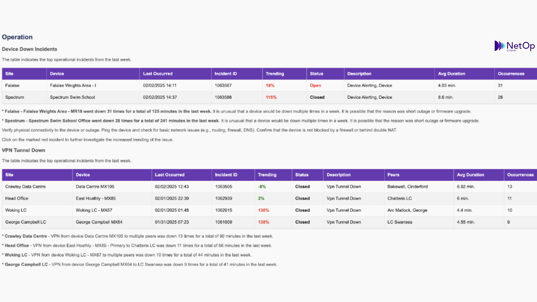Open the 136% trending value for Woking LC

coord(263,210)
